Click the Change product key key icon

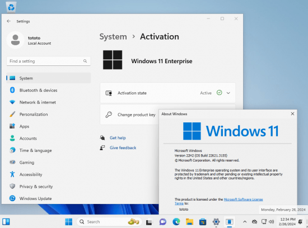point(109,115)
